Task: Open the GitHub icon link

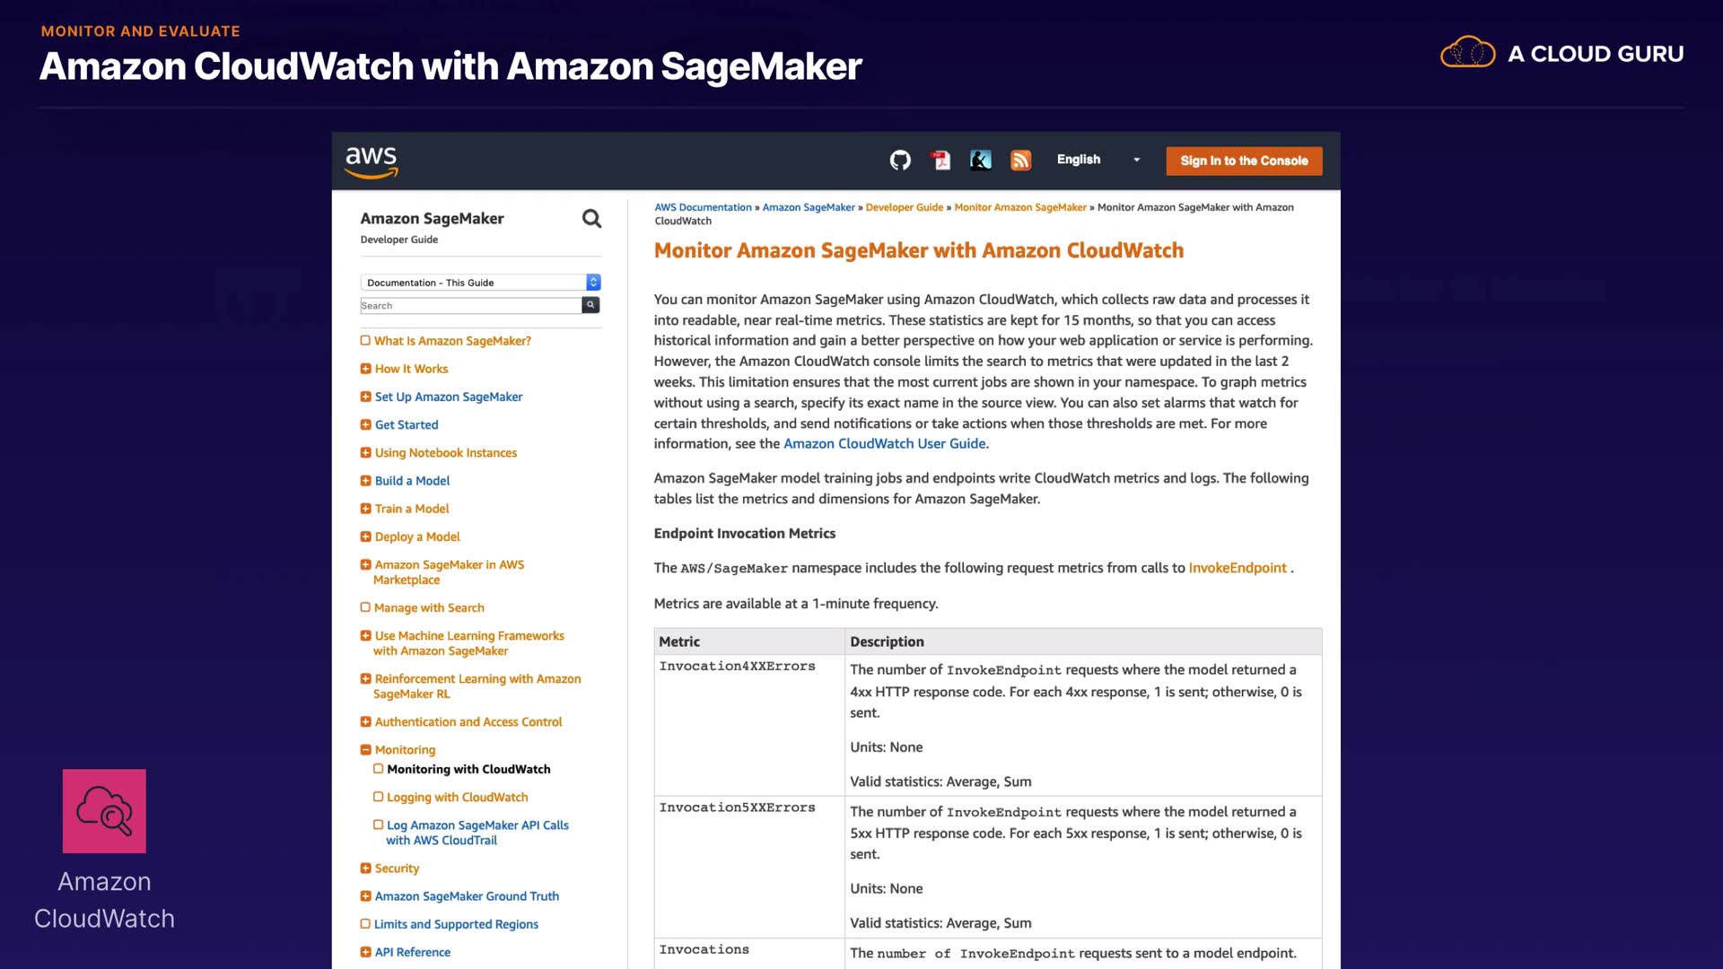Action: point(900,161)
